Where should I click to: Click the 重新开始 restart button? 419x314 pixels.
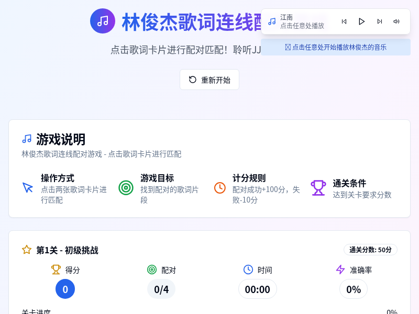210,80
